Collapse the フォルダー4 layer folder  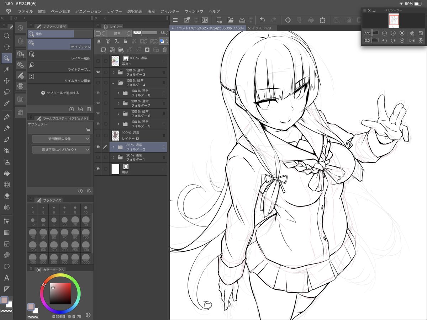pyautogui.click(x=113, y=84)
